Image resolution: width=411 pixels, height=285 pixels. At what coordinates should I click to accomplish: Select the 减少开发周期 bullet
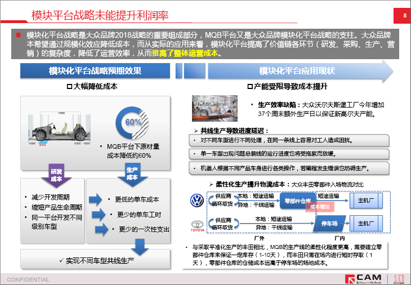click(51, 197)
